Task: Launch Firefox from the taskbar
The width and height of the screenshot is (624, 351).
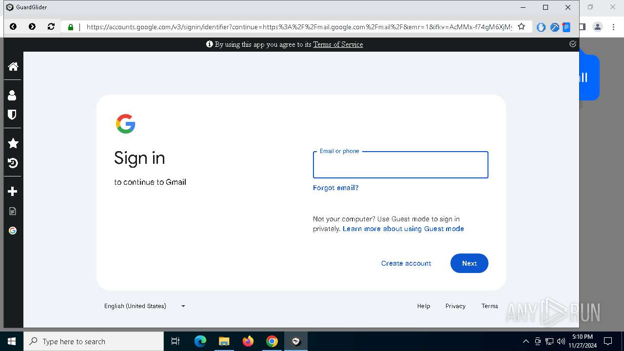Action: 248,341
